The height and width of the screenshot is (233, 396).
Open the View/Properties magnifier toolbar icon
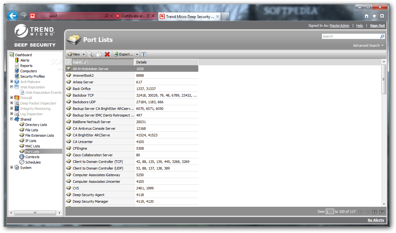click(90, 54)
